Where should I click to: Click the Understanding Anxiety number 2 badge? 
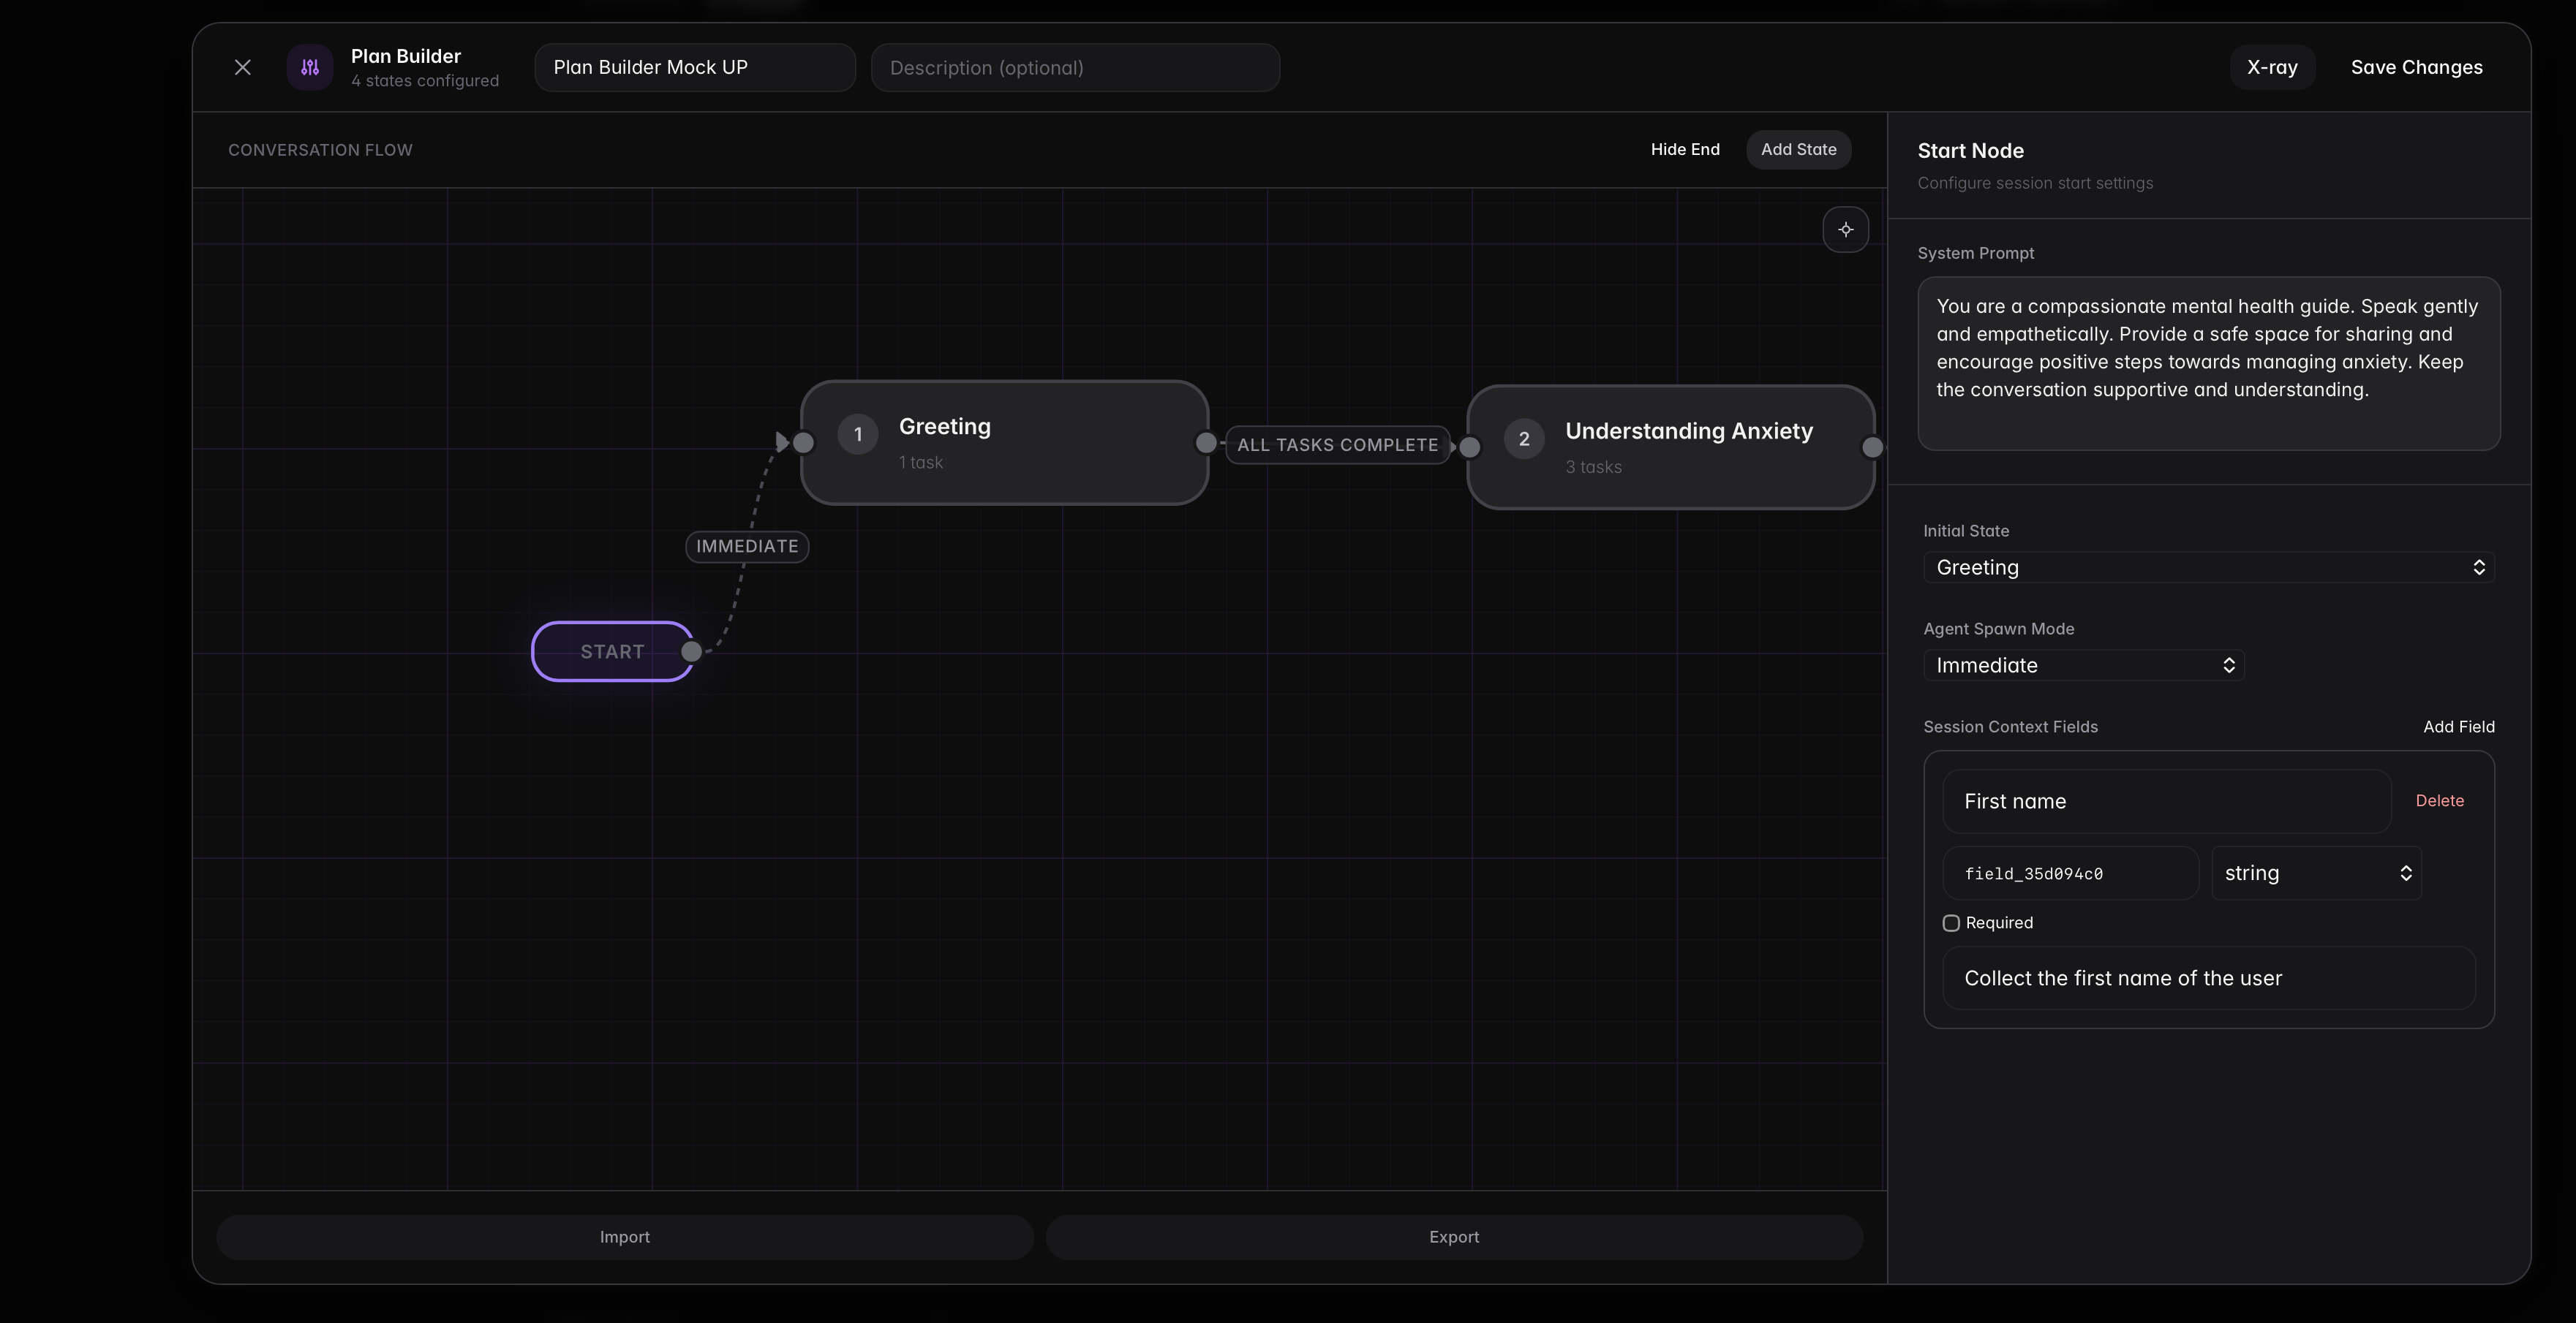pos(1524,439)
